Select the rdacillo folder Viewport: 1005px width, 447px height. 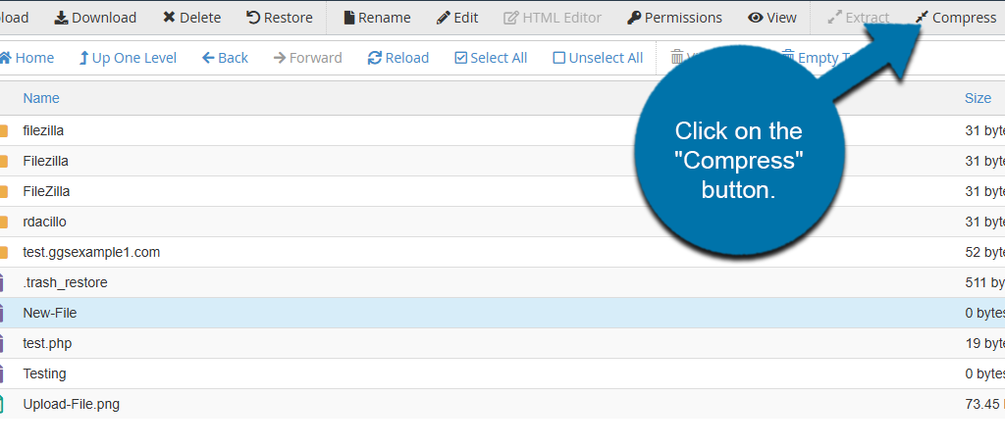click(x=44, y=222)
